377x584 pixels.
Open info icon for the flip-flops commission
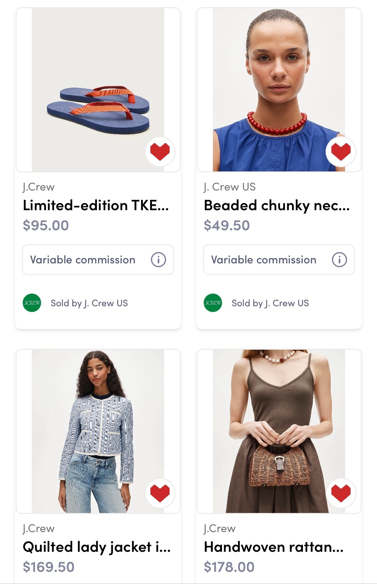click(x=158, y=260)
